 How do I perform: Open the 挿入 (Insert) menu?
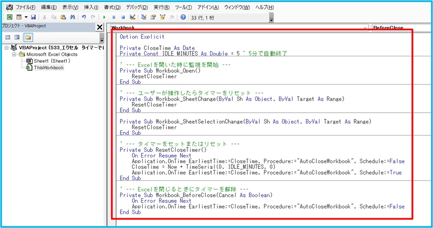[91, 7]
